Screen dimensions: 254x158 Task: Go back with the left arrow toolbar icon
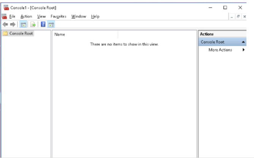5,24
